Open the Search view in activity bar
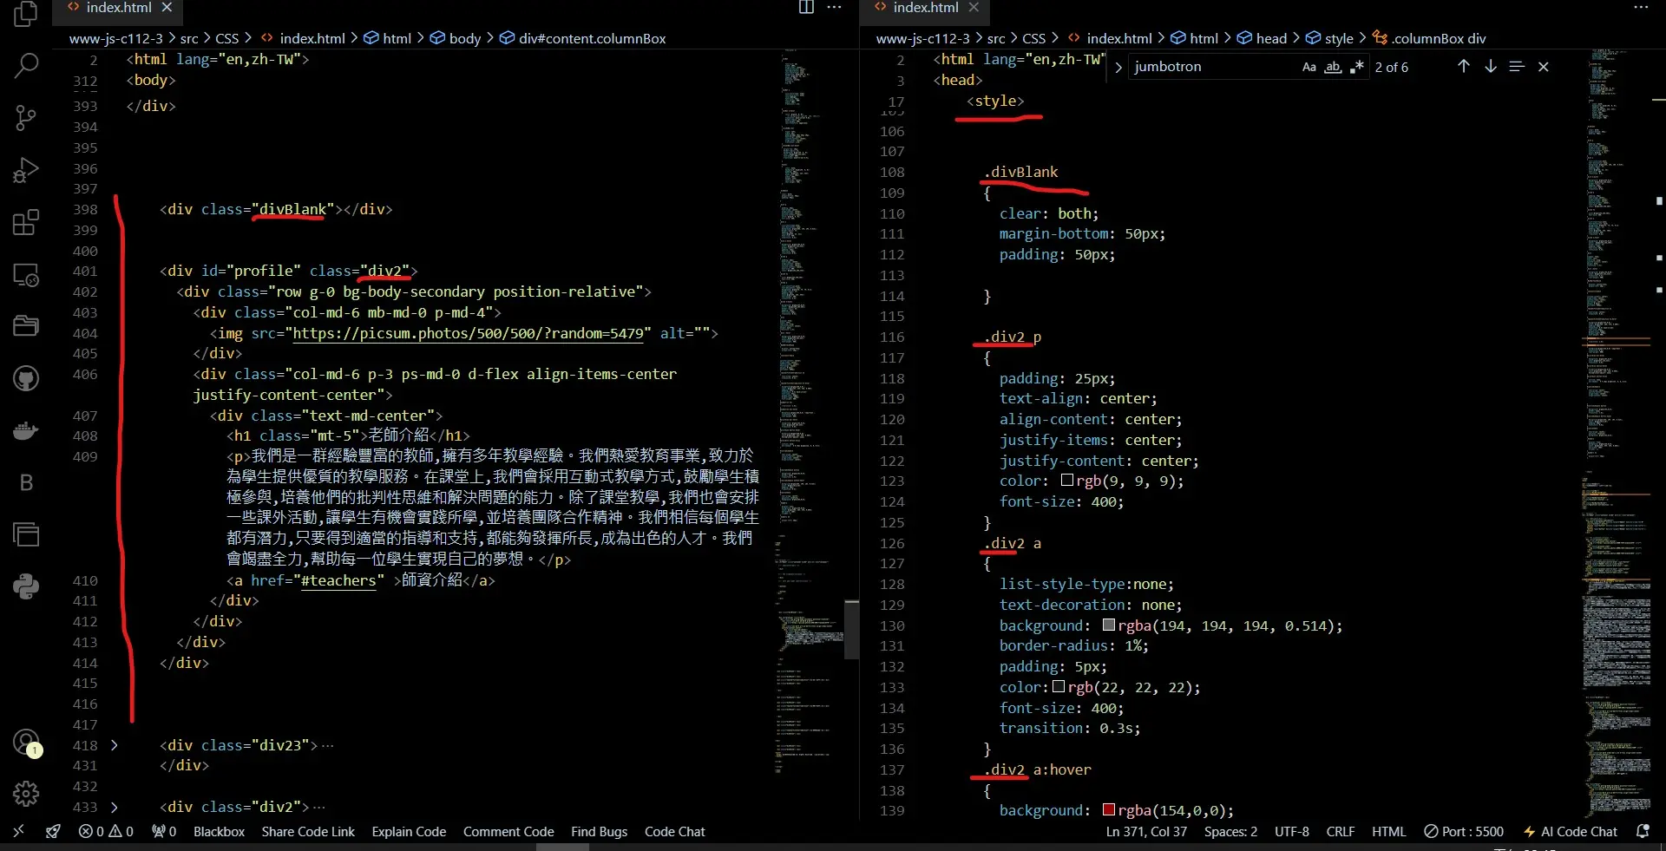Screen dimensions: 1666x851 click(26, 66)
